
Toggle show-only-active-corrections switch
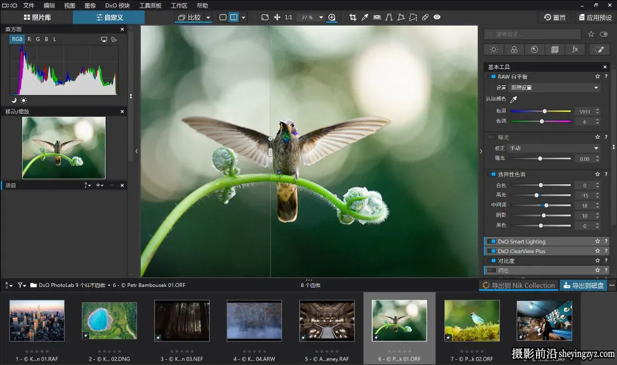[x=604, y=34]
